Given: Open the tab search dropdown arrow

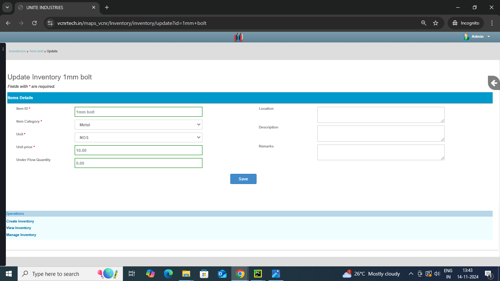Looking at the screenshot, I should (x=7, y=7).
